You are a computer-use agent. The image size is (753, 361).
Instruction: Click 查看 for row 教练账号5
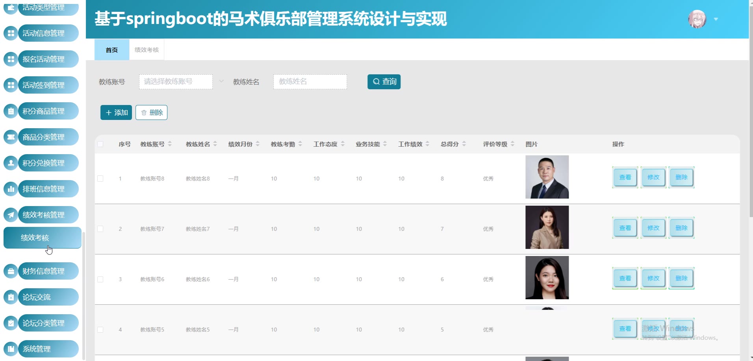click(x=625, y=329)
